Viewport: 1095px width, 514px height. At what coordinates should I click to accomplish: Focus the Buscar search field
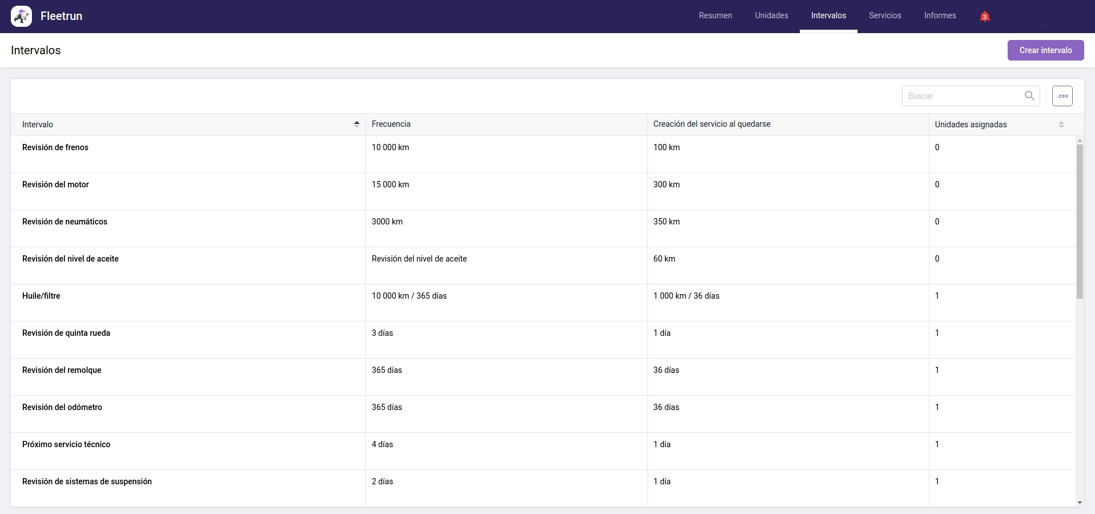click(x=962, y=96)
